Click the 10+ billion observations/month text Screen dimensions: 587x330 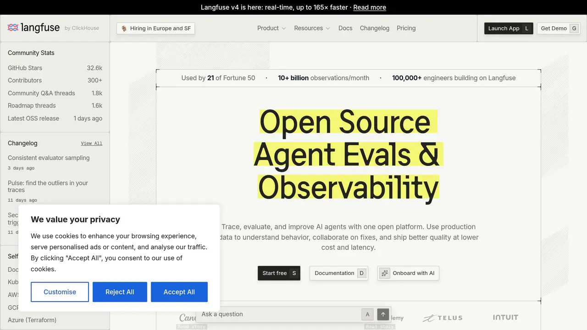(x=323, y=78)
